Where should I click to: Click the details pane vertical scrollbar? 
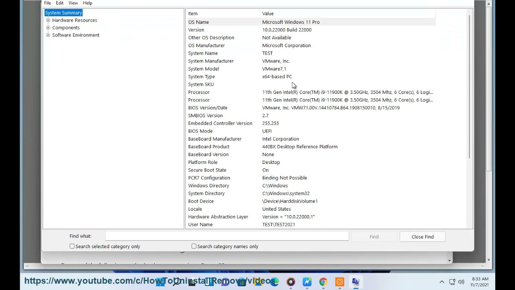(x=469, y=87)
